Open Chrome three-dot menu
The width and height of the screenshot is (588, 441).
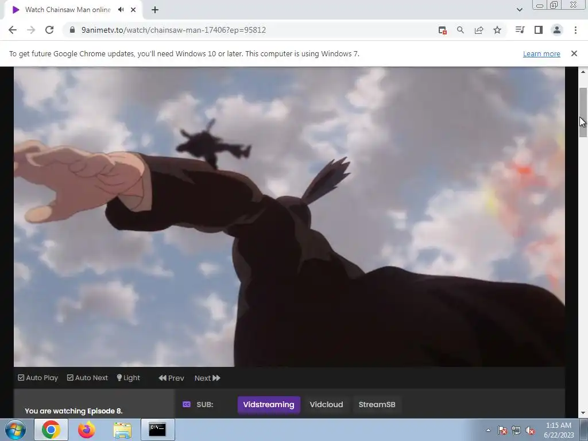click(x=575, y=30)
